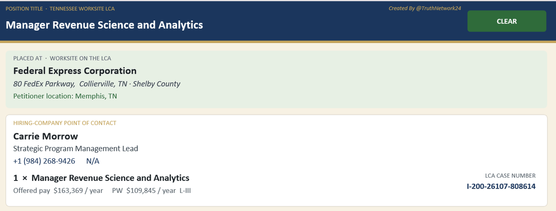This screenshot has height=211, width=556.
Task: Select the 80 FedEx Parkway address line
Action: point(97,84)
